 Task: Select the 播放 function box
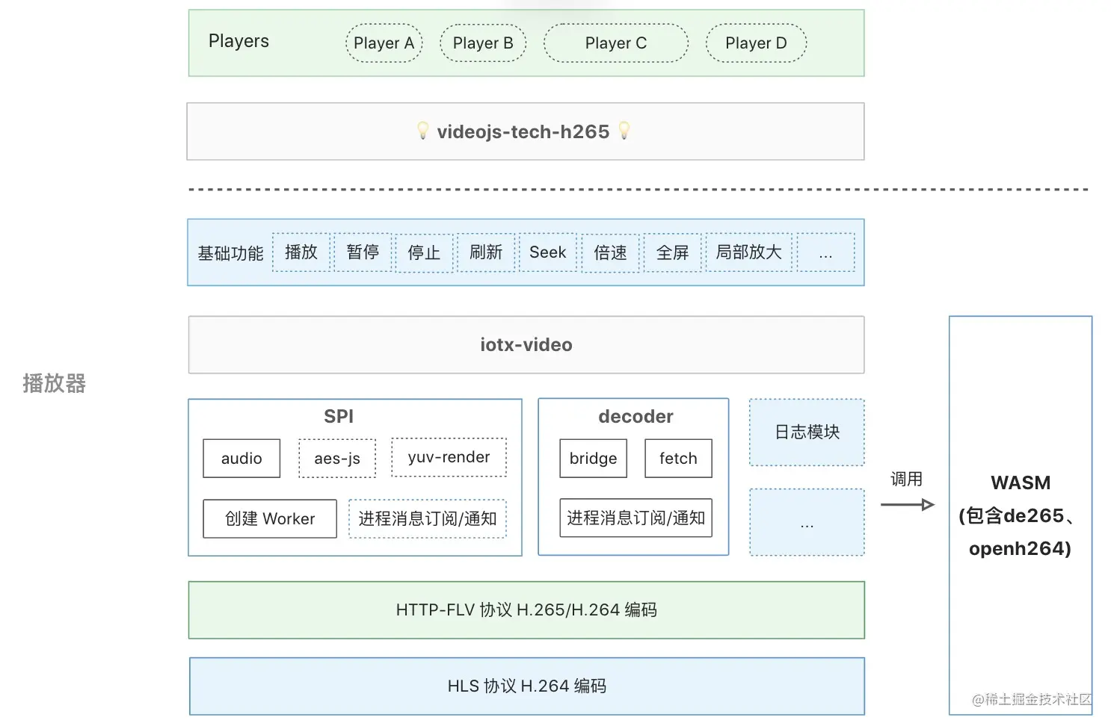coord(301,252)
